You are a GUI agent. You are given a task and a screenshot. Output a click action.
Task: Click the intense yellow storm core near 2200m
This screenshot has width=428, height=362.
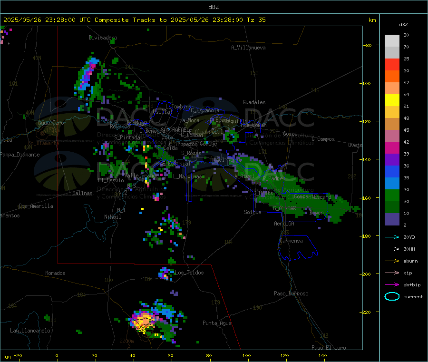tap(144, 321)
